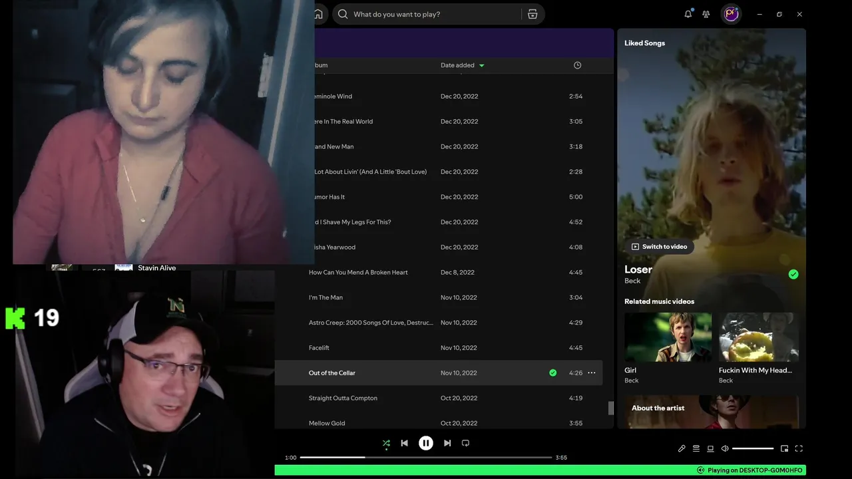The height and width of the screenshot is (479, 852).
Task: Pause the current song
Action: (426, 443)
